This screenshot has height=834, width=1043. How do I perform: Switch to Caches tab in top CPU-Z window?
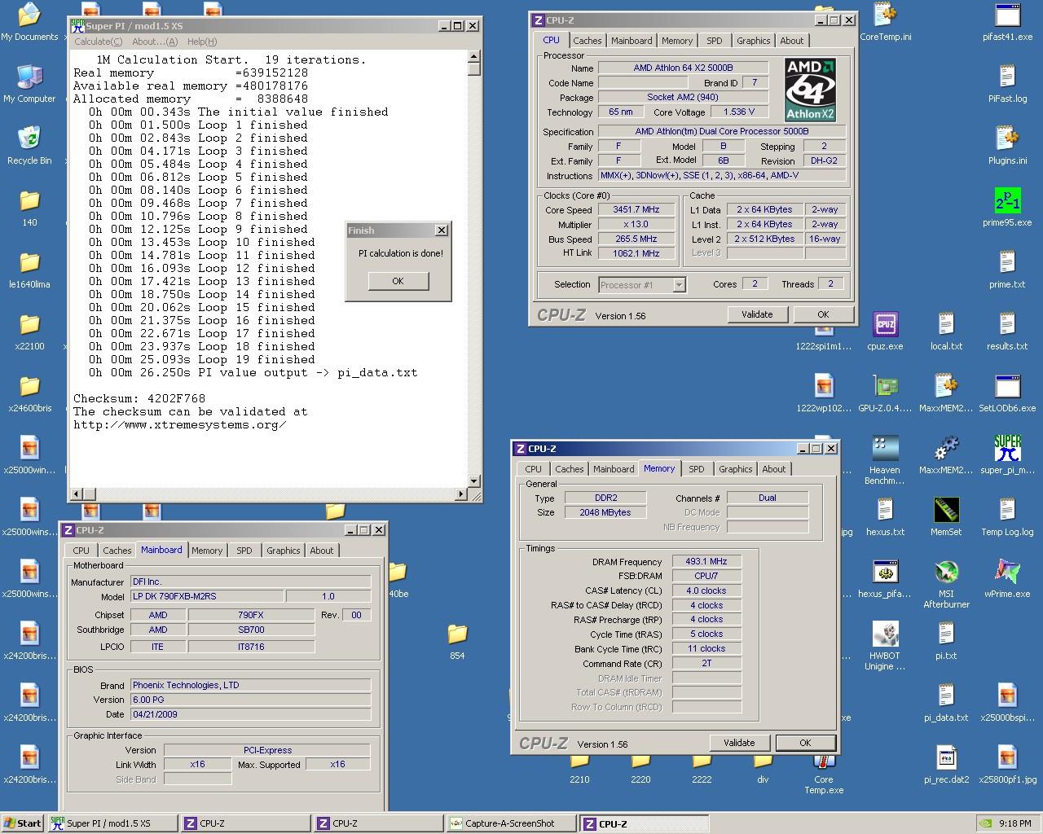click(587, 41)
